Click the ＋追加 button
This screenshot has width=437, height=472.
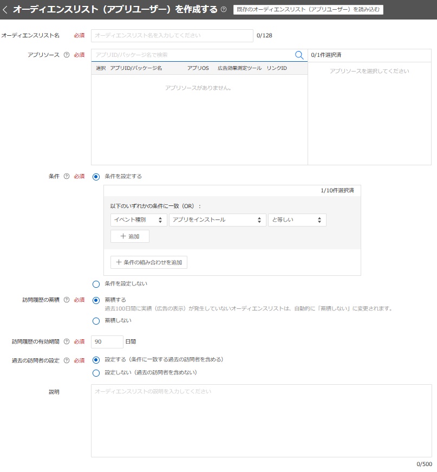point(130,236)
